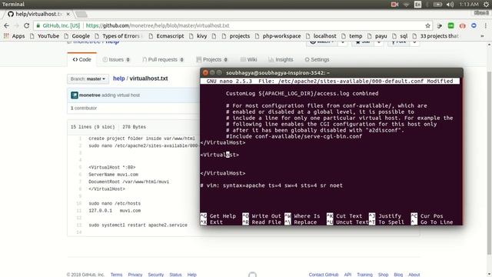The height and width of the screenshot is (277, 492).
Task: Click the API footer link
Action: (x=347, y=275)
